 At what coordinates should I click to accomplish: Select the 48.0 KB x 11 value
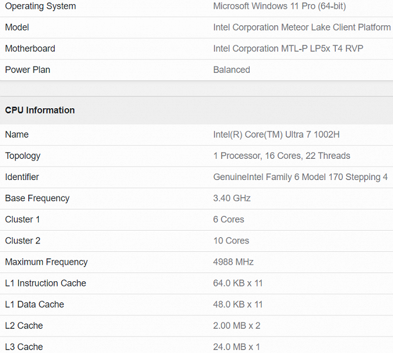click(x=238, y=304)
